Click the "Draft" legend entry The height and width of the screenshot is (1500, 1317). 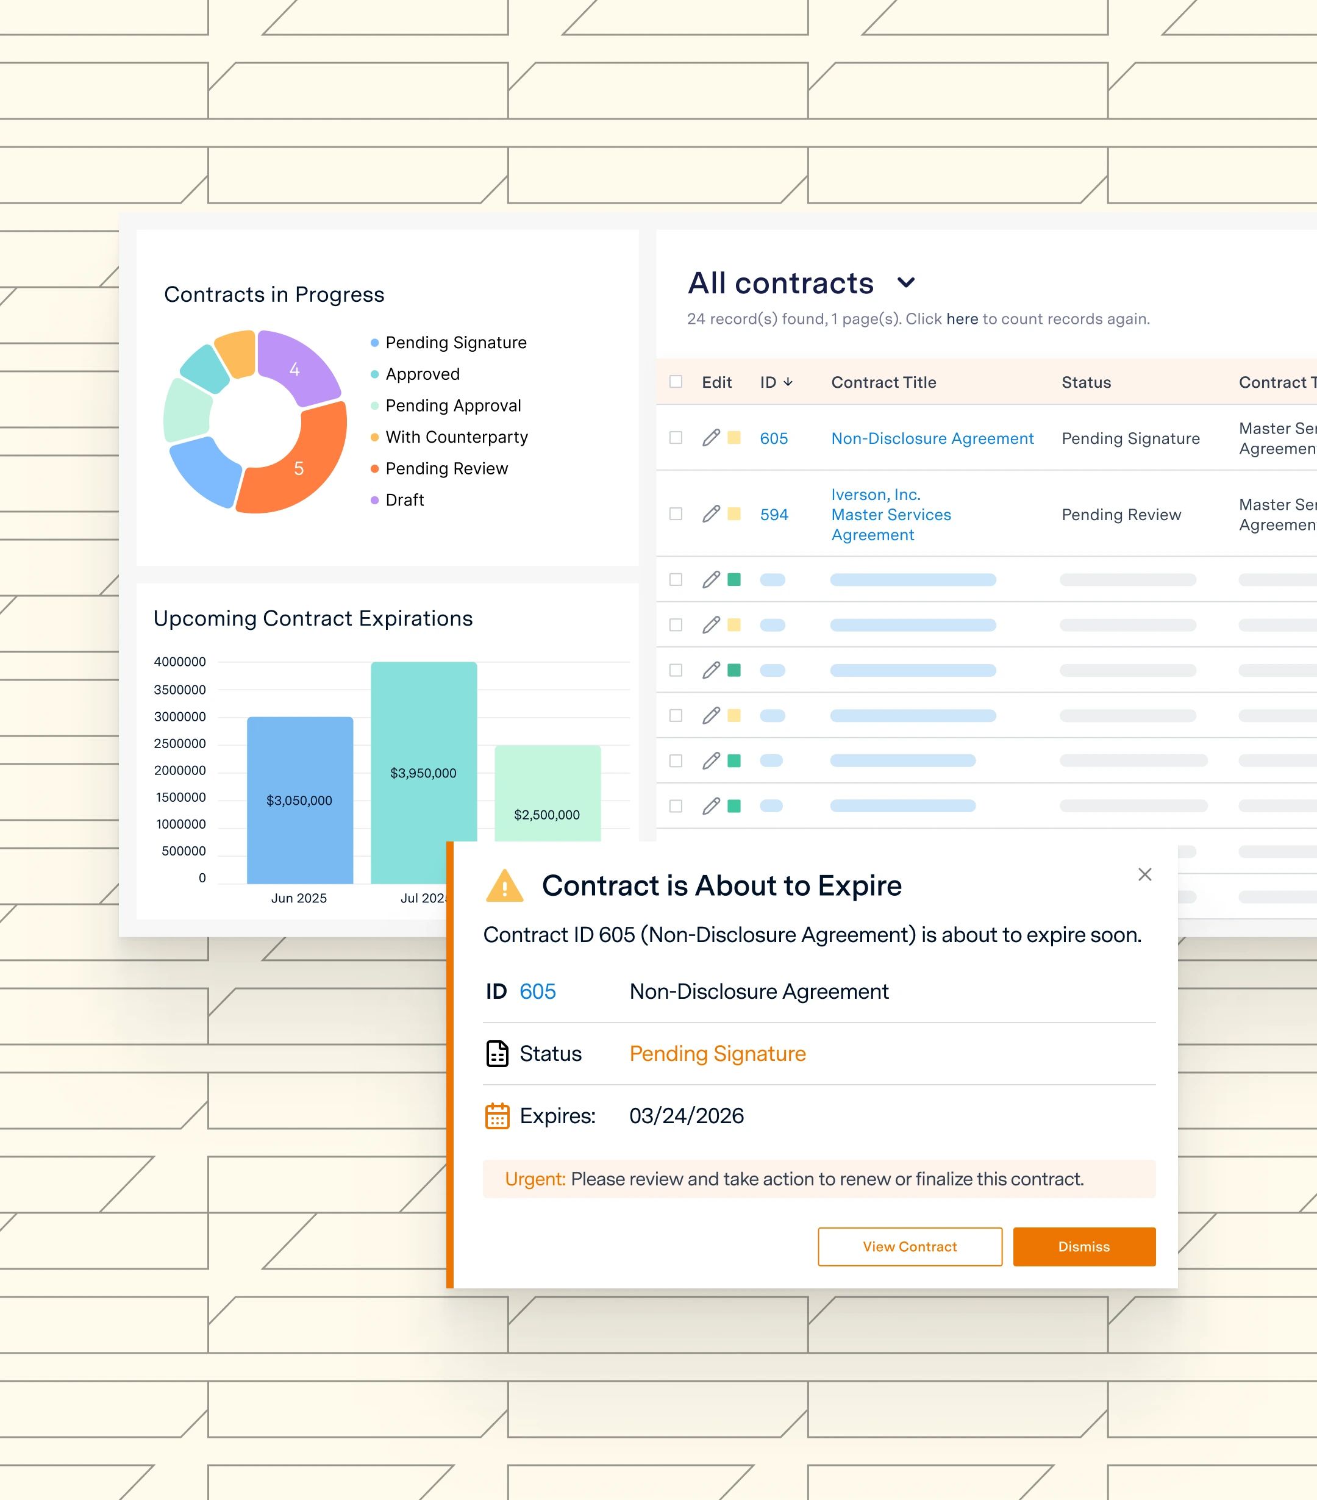pyautogui.click(x=397, y=501)
